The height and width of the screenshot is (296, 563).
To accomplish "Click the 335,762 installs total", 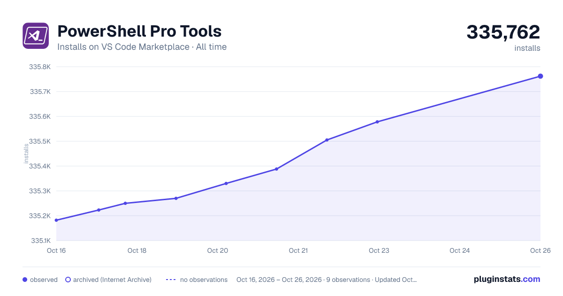I will 503,32.
